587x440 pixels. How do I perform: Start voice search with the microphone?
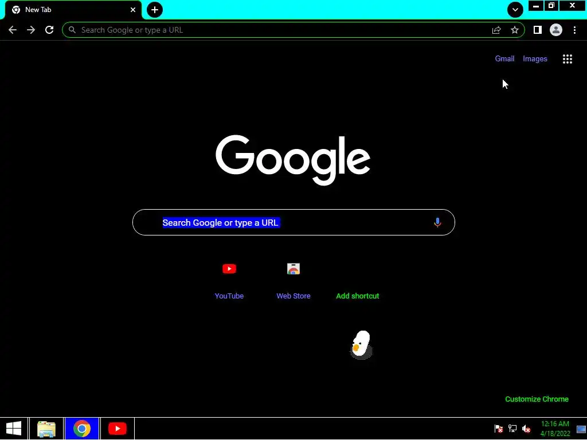[437, 222]
